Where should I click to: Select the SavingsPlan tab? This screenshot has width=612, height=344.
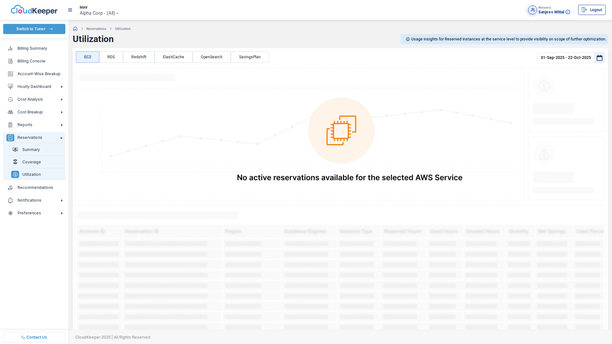point(250,57)
